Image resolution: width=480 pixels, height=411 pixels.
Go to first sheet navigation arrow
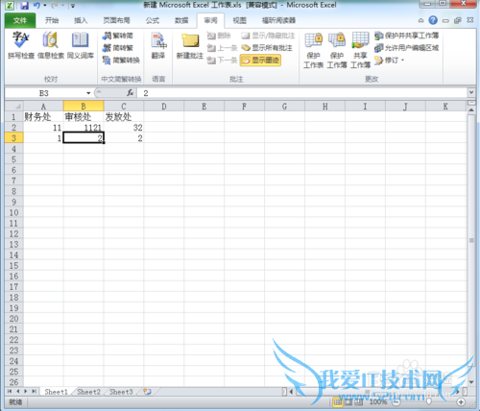pos(10,392)
